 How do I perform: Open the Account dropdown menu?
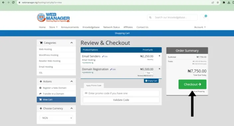pos(200,27)
